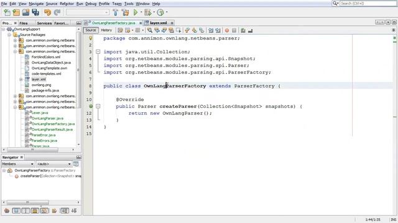Image resolution: width=398 pixels, height=223 pixels.
Task: Click the Find Previous Occurrence icon
Action: 157,30
